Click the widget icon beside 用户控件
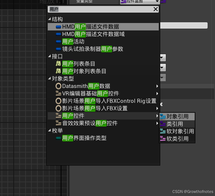Image resolution: width=215 pixels, height=196 pixels. [x=58, y=116]
